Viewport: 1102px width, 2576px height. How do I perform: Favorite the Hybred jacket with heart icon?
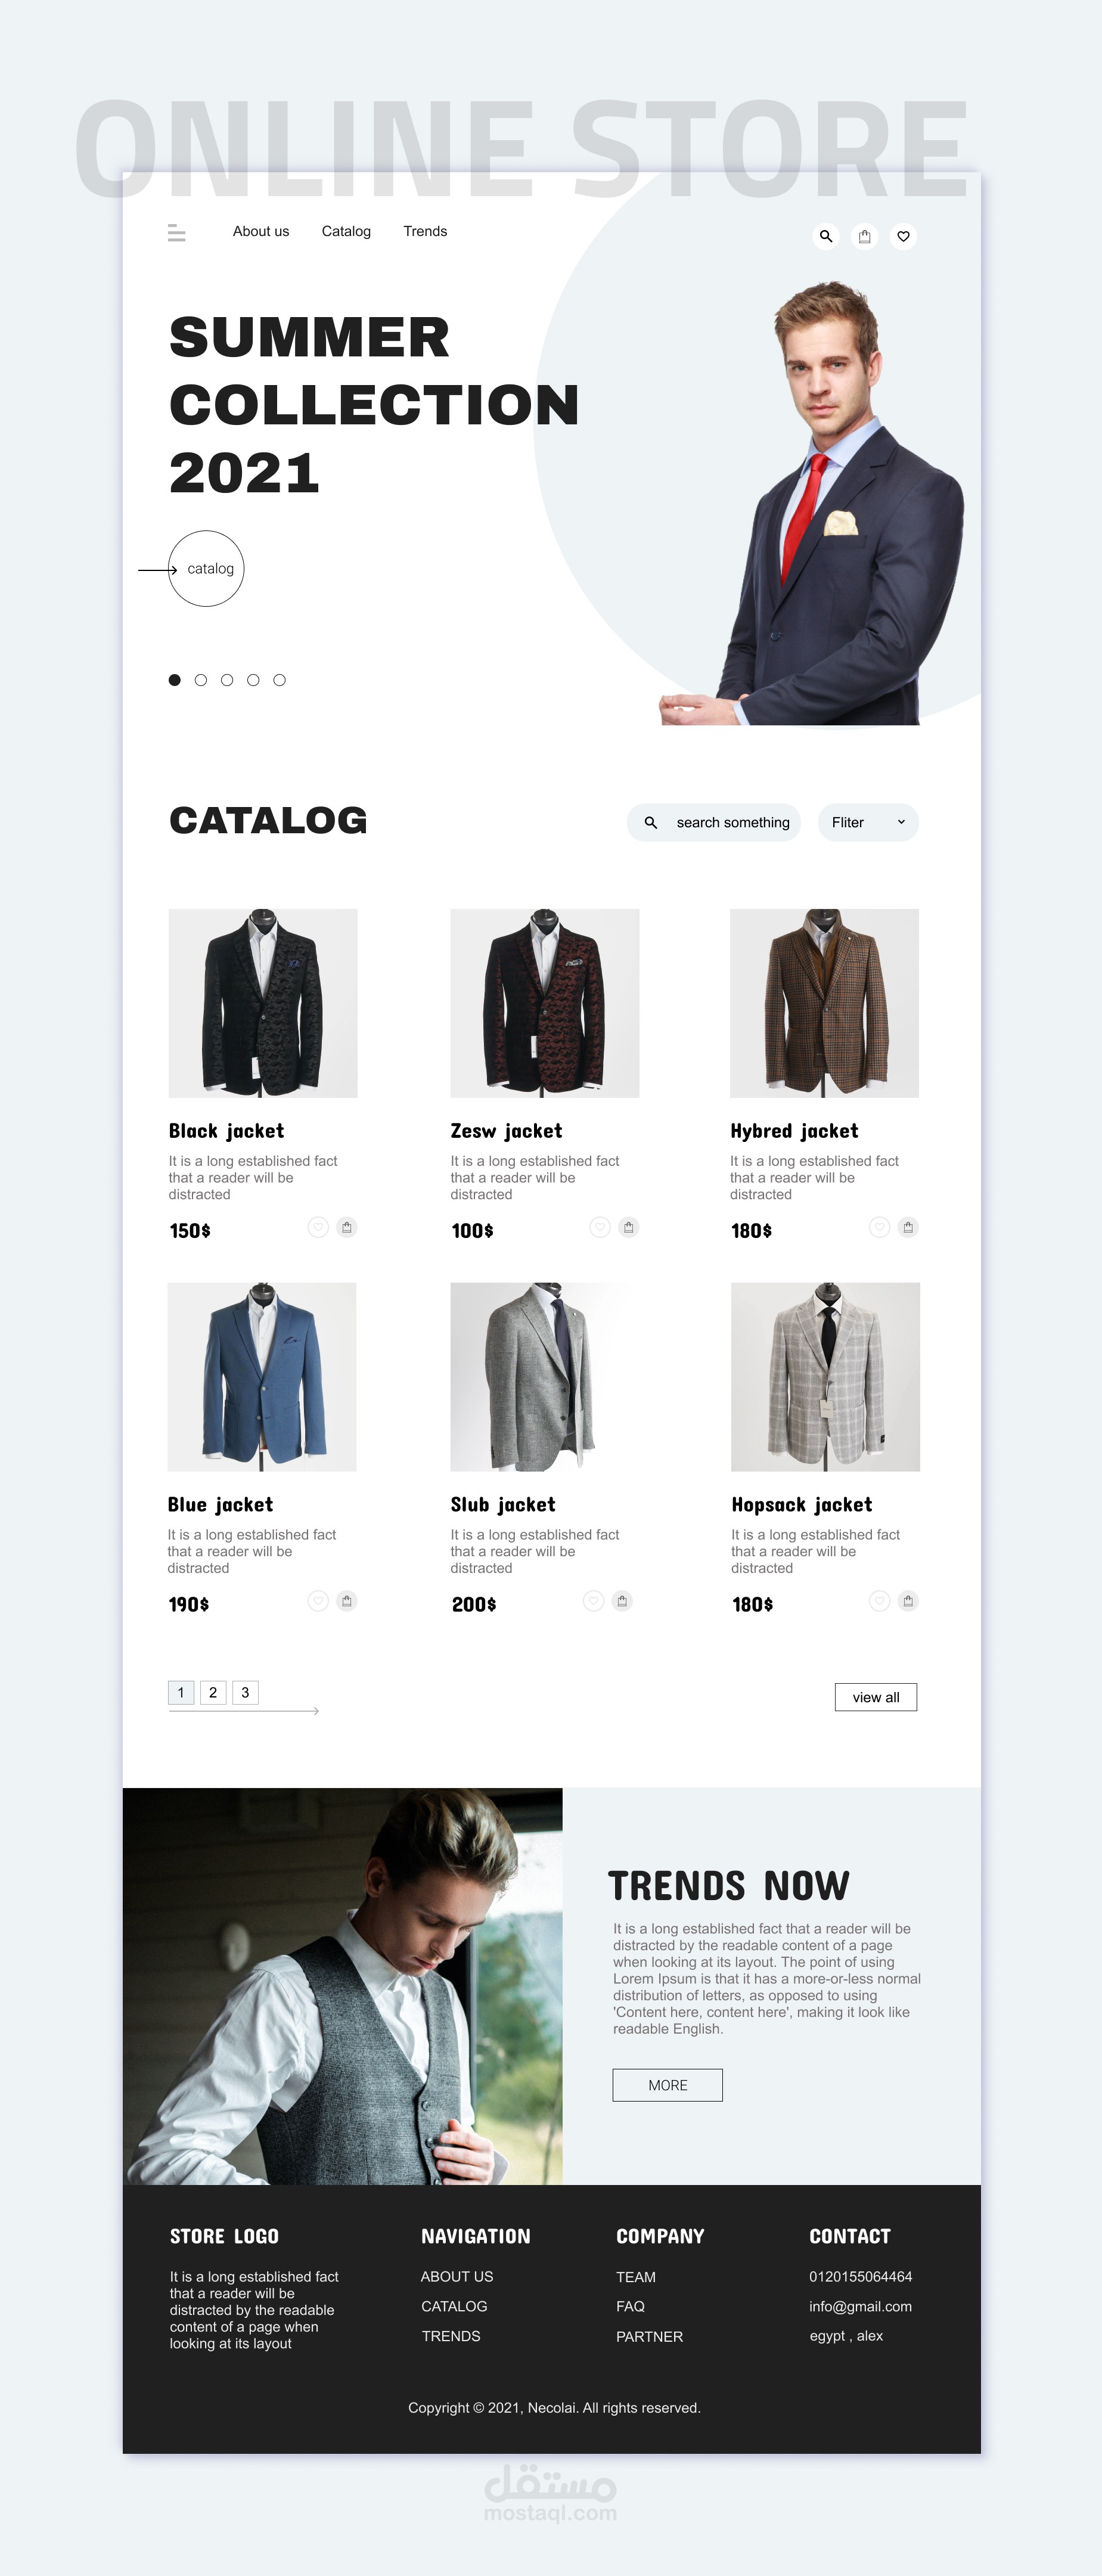point(879,1227)
